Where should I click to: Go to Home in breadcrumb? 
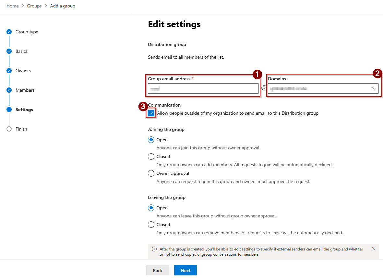[13, 6]
